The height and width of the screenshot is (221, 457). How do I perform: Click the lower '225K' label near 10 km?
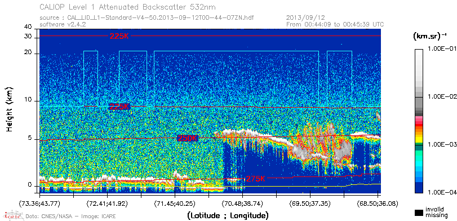click(x=119, y=107)
